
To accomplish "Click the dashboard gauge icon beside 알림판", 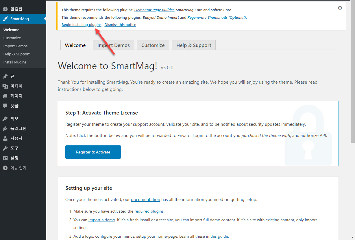I will tap(5, 9).
